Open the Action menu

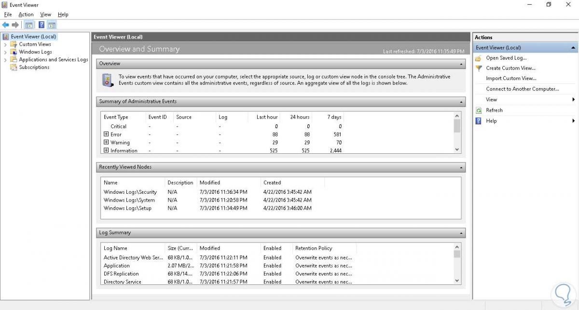click(x=26, y=14)
